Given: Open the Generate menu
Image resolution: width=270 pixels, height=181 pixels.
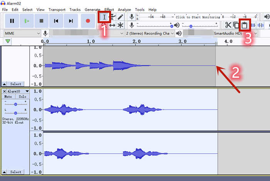Looking at the screenshot, I should (x=93, y=10).
